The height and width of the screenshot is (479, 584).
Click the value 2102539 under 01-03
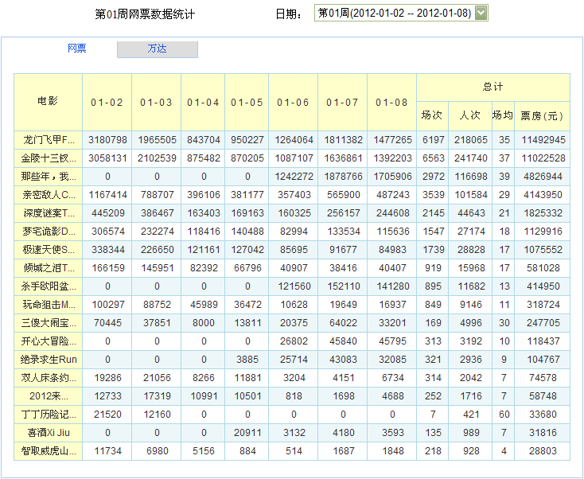tap(157, 158)
